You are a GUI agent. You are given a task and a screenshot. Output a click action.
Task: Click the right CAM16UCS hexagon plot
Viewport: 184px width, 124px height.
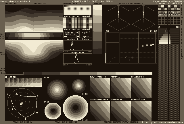[143, 18]
